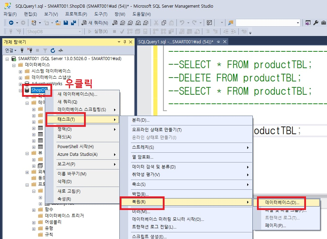The image size is (327, 239).
Task: Click the DMX query icon
Action: click(x=130, y=23)
